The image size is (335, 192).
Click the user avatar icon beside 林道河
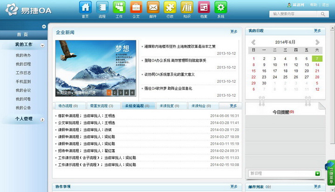289,5
